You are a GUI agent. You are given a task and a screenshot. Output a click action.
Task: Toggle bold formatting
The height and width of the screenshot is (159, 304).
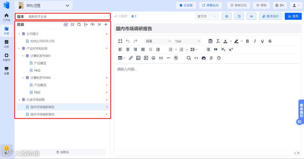click(x=247, y=41)
